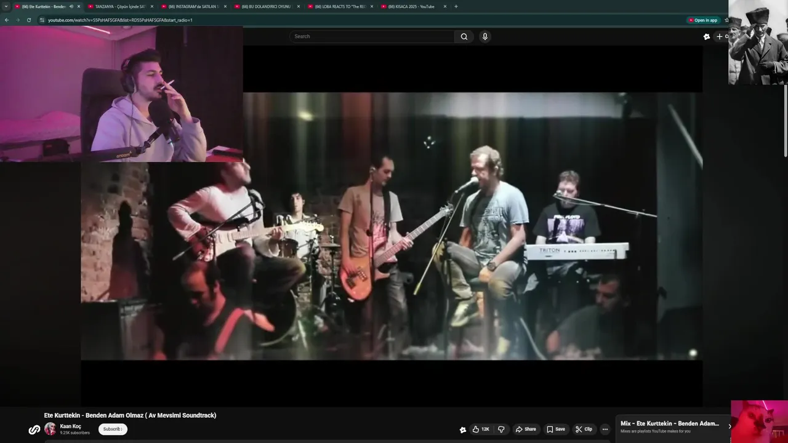Close the KISACA 2025 tab
Screen dimensions: 788x443
pos(445,6)
